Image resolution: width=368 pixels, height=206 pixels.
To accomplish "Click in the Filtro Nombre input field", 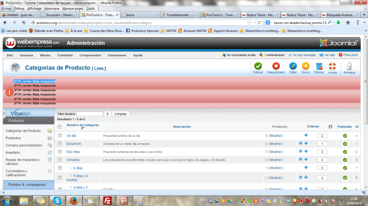I will 90,114.
